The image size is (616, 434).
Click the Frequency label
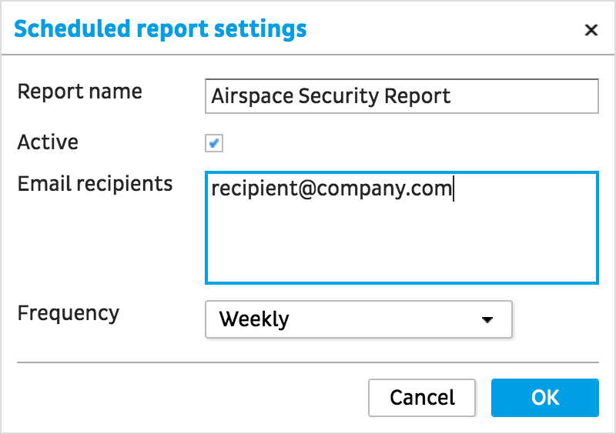69,313
